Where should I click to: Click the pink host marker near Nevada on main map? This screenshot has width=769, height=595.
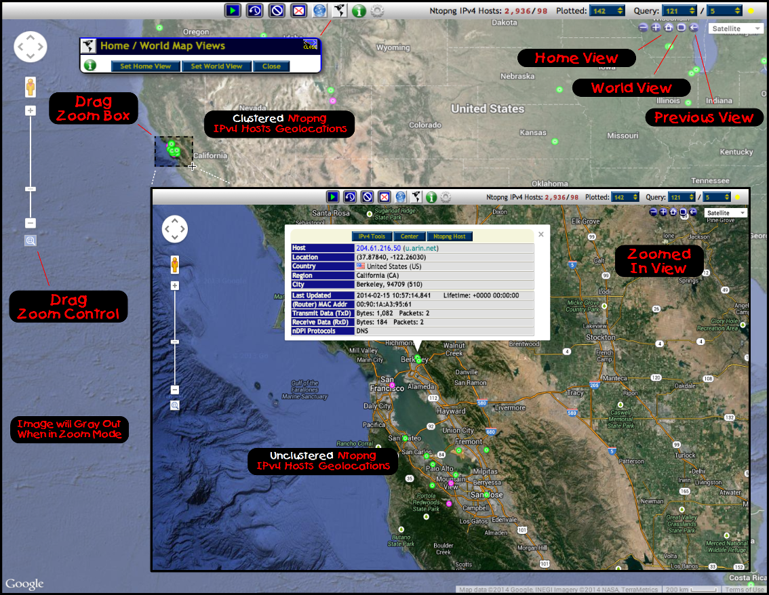coord(333,101)
